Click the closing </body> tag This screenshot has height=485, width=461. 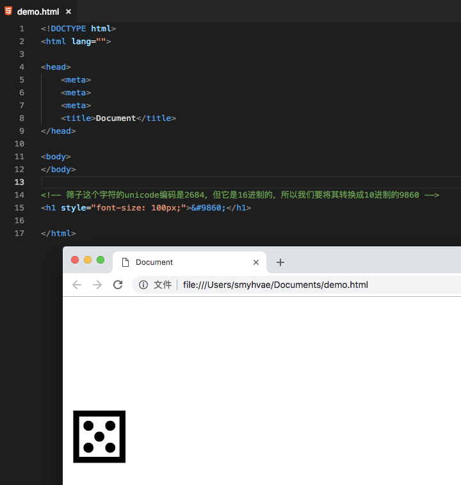(x=58, y=170)
